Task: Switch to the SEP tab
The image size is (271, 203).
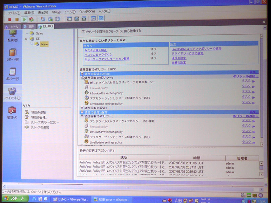Action: pyautogui.click(x=29, y=27)
